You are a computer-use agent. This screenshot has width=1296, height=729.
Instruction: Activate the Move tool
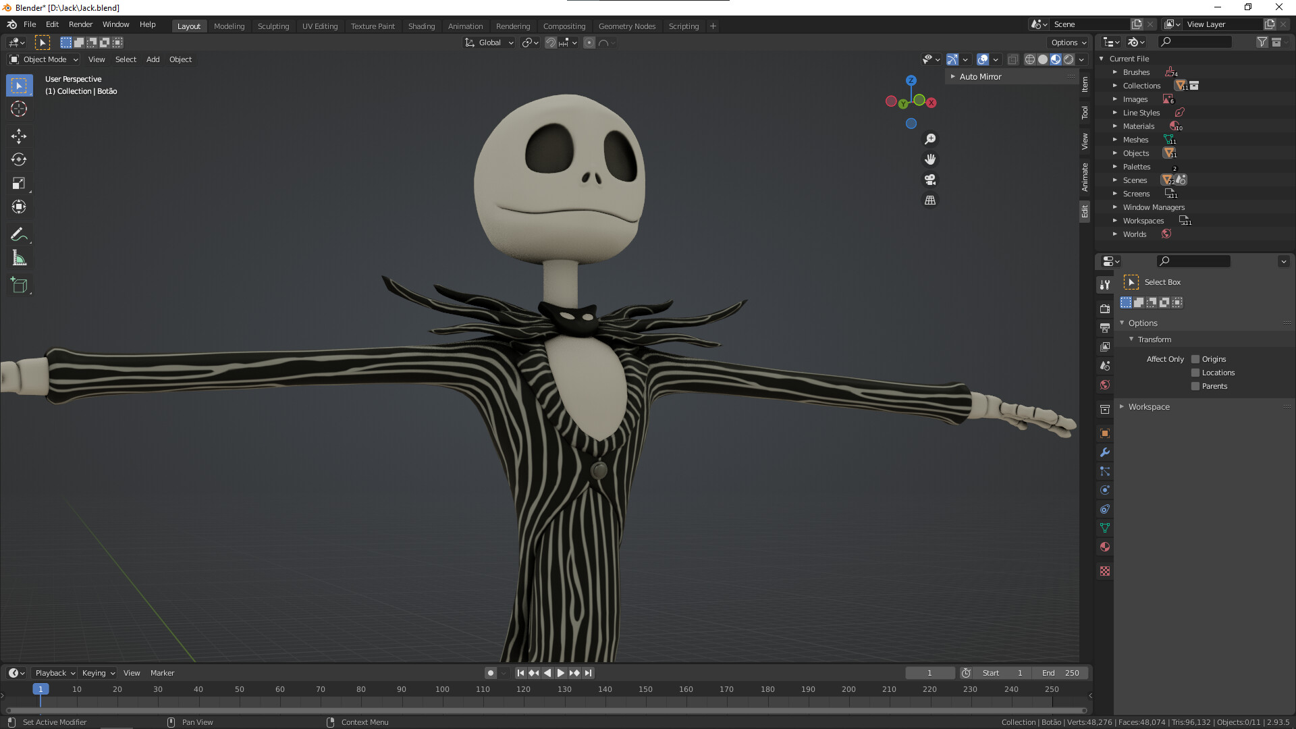(x=19, y=136)
